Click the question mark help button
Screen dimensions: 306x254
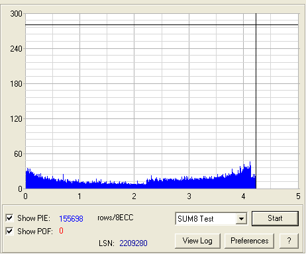289,241
